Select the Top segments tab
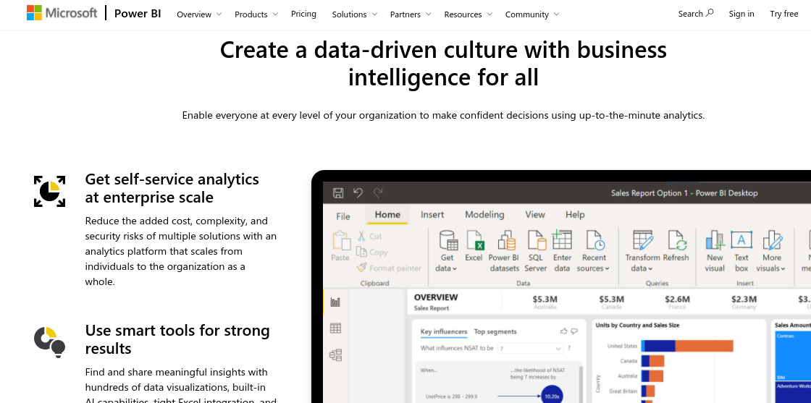The height and width of the screenshot is (403, 811). [x=495, y=331]
